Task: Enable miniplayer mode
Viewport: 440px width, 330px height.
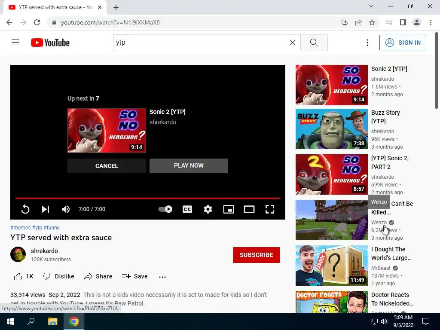Action: (x=229, y=209)
